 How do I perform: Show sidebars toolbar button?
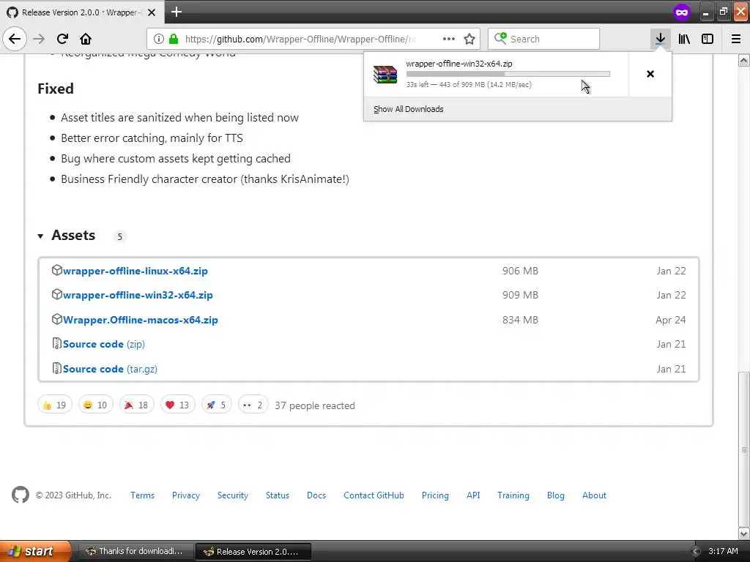pos(708,40)
